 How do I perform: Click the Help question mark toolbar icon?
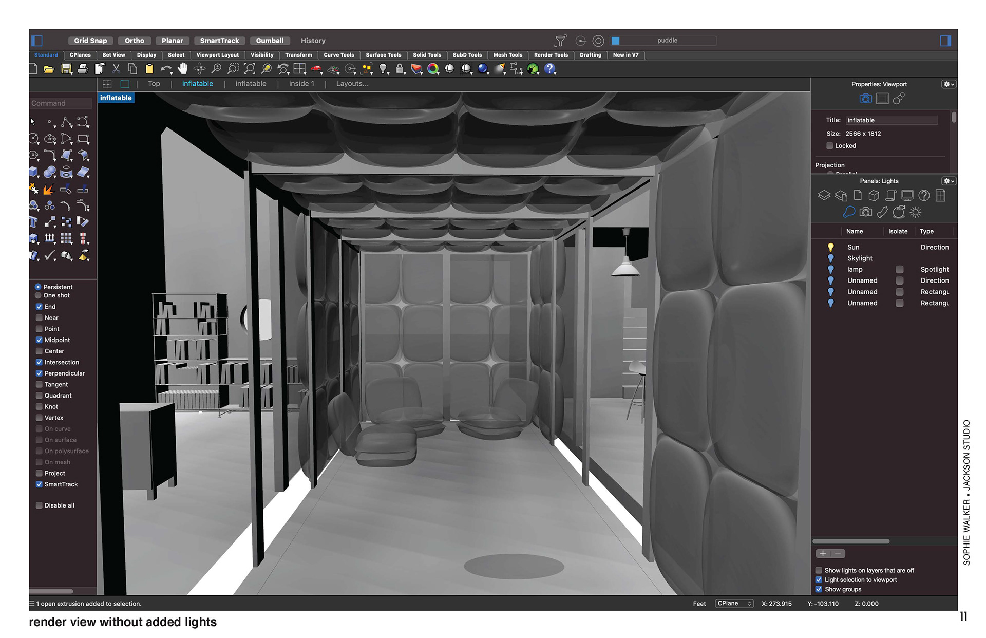(x=549, y=69)
